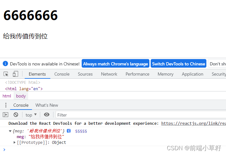Click the info icon in the language banner
Image resolution: width=226 pixels, height=154 pixels.
(5, 64)
